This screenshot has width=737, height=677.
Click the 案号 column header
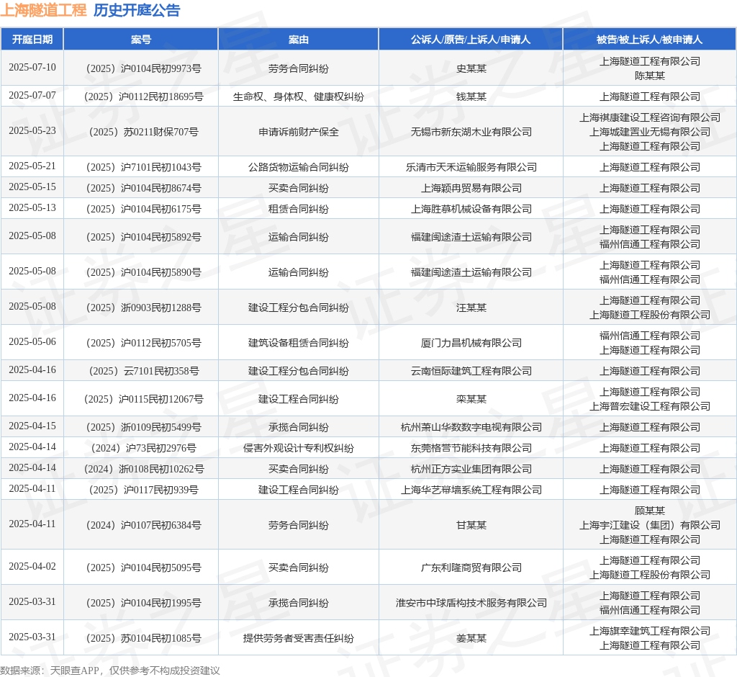coord(141,40)
